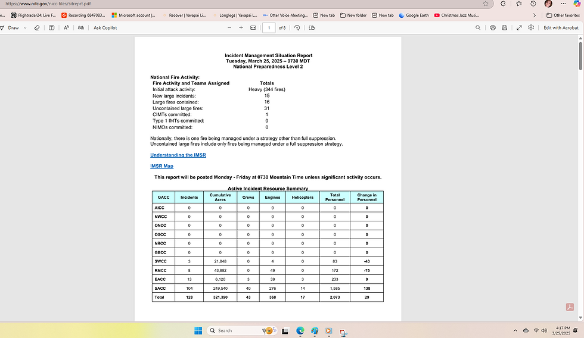The image size is (584, 338).
Task: Open the Favorites hub icon
Action: pyautogui.click(x=519, y=4)
